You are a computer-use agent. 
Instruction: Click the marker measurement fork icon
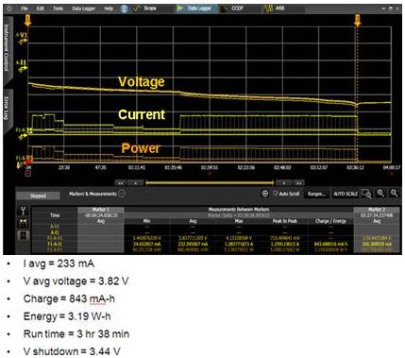pos(24,211)
